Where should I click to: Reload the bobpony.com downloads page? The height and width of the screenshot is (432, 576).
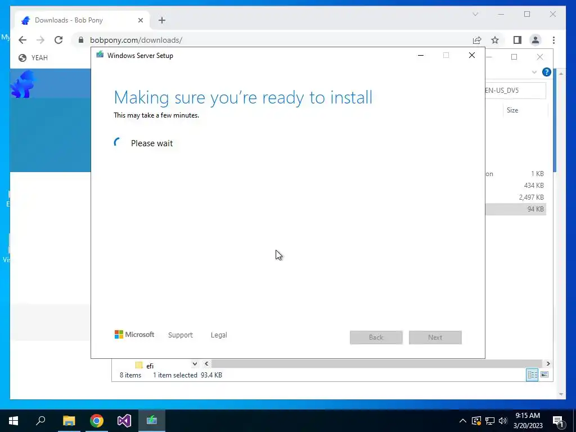tap(58, 40)
